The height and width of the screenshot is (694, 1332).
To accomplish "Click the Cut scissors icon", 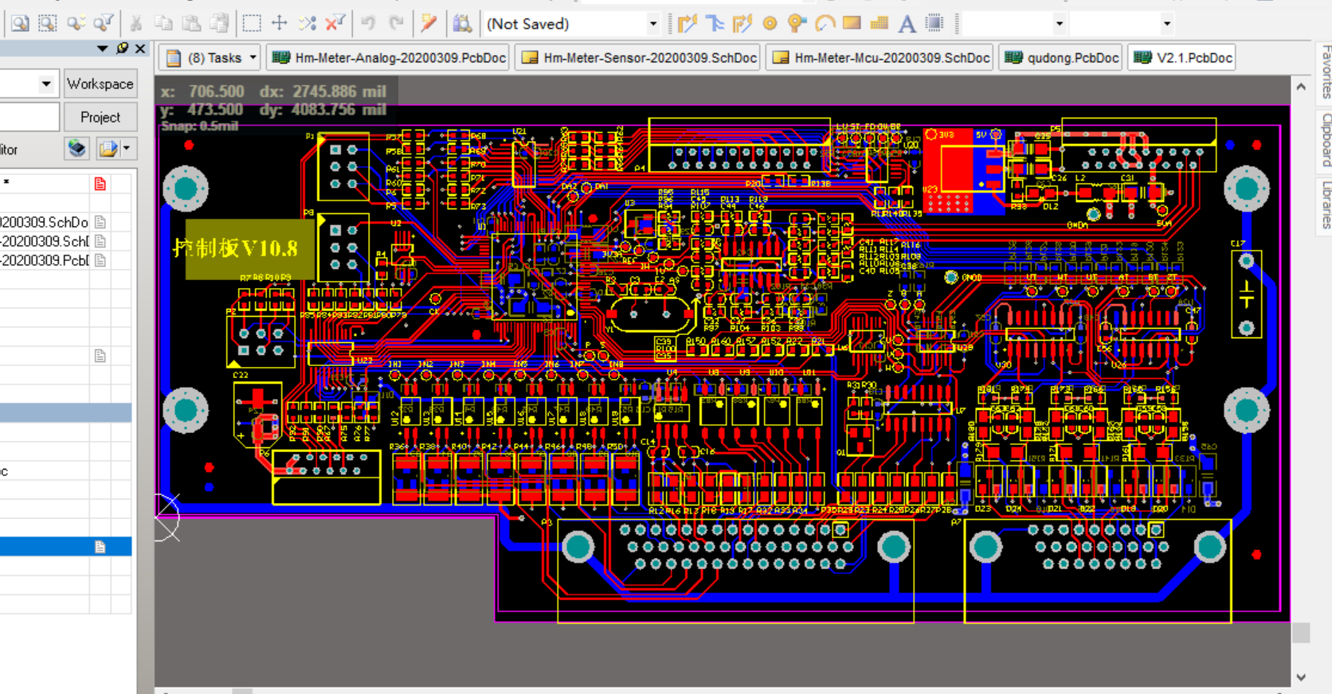I will pos(136,23).
